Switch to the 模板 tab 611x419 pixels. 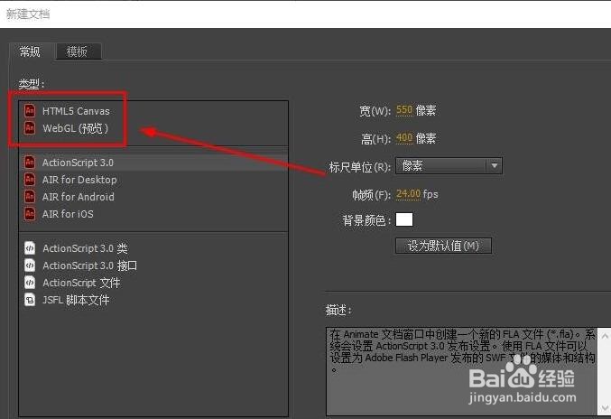tap(78, 51)
